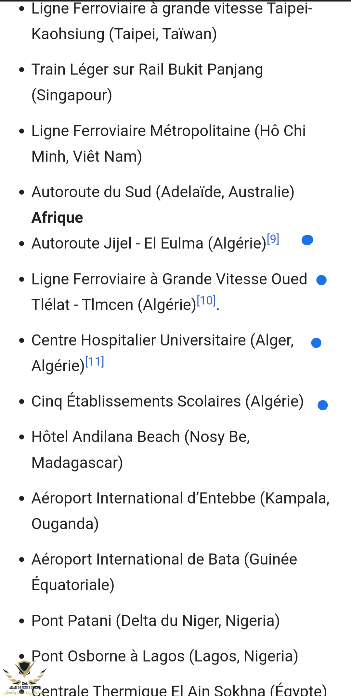Click the Arab Defense Forum logo watermark

click(24, 678)
